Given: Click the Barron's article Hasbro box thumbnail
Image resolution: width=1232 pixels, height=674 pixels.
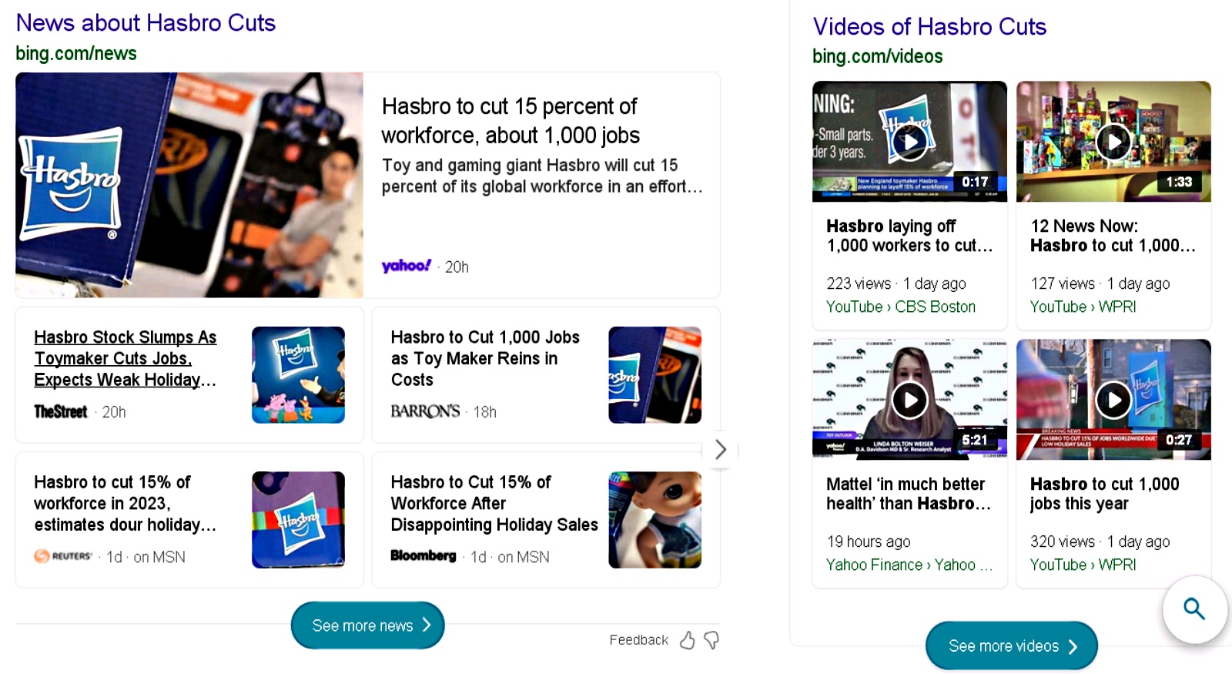Looking at the screenshot, I should point(654,375).
